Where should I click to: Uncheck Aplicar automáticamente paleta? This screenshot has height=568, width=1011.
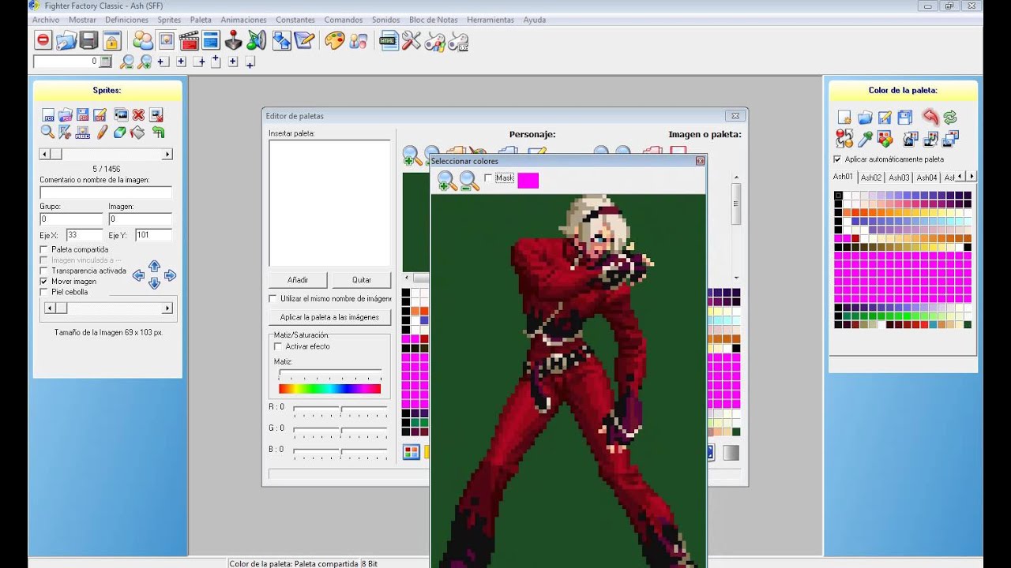(837, 159)
